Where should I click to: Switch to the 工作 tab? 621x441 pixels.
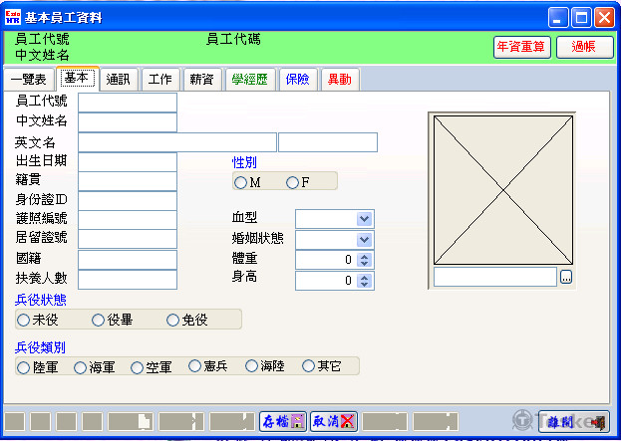point(160,80)
